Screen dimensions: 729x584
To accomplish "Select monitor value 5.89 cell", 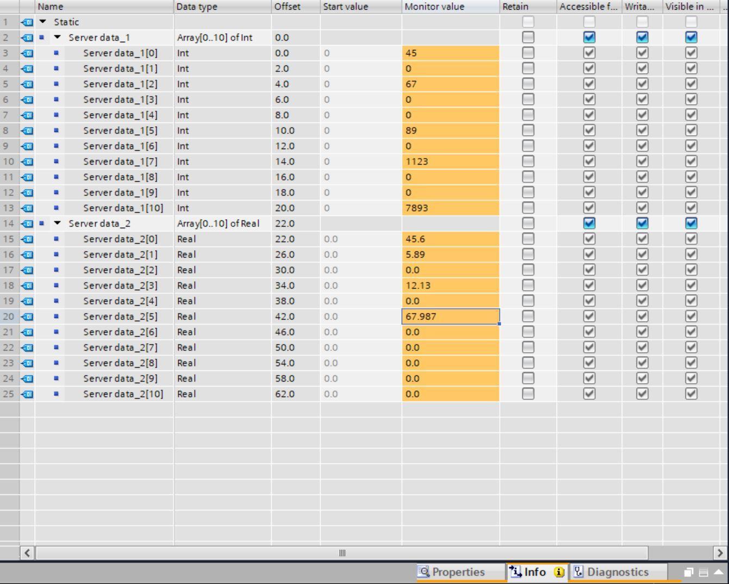I will click(x=451, y=254).
